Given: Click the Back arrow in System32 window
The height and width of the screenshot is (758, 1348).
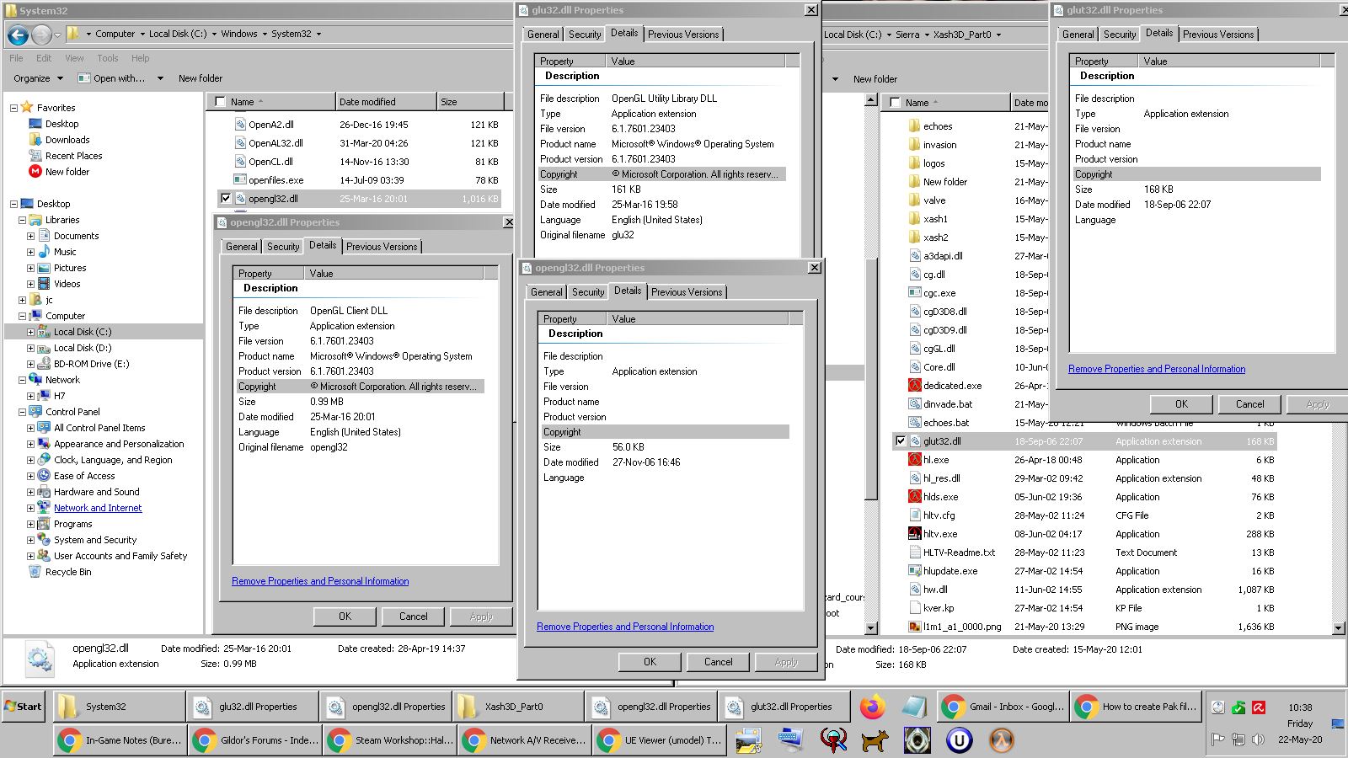Looking at the screenshot, I should pos(18,35).
